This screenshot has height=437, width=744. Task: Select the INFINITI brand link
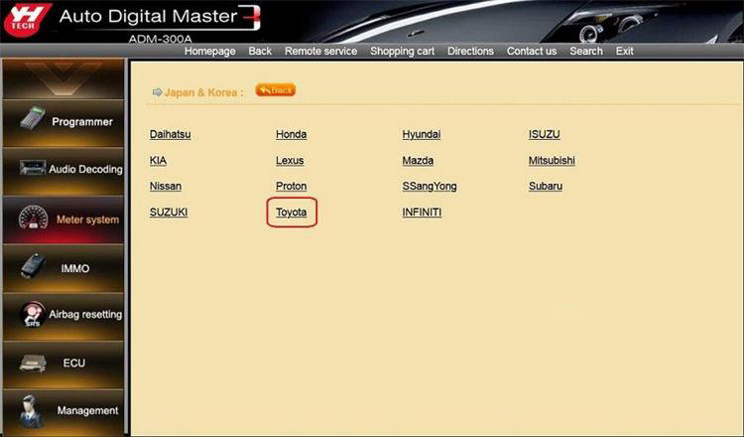click(422, 213)
